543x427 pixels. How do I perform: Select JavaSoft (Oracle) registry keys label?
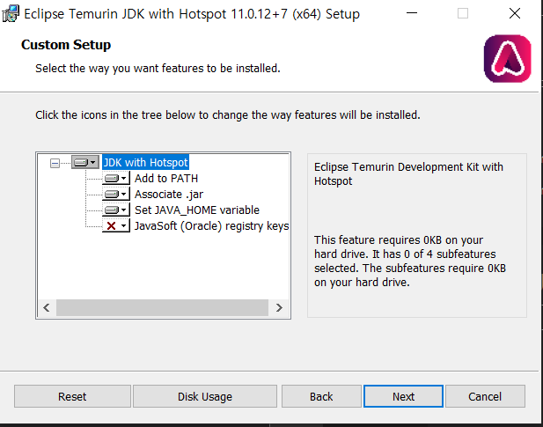tap(211, 226)
